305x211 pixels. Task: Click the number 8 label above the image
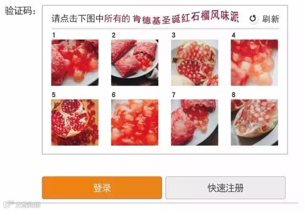(x=234, y=95)
